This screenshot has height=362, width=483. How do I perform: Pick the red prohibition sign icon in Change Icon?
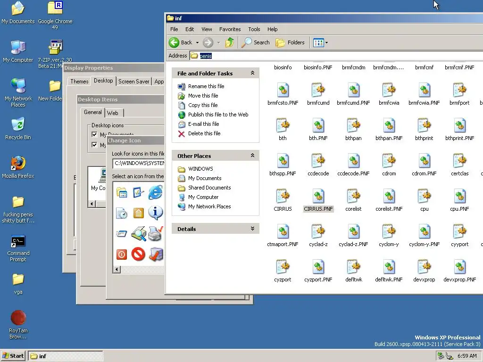[138, 254]
